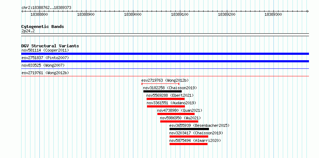319x158 pixels.
Task: Select the red bracket feature under esv2719763
Action: 160,83
